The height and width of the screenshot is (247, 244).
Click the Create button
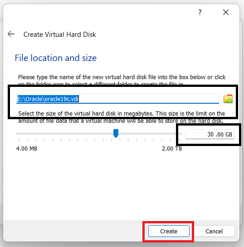tap(169, 231)
